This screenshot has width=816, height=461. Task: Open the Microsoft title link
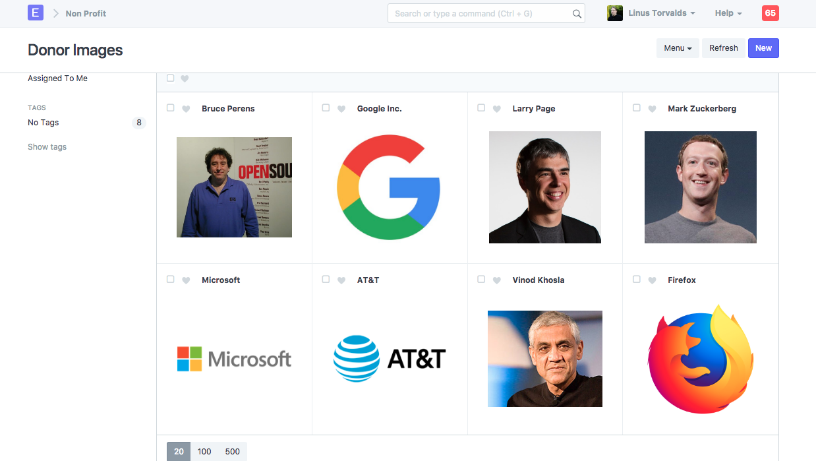tap(221, 280)
